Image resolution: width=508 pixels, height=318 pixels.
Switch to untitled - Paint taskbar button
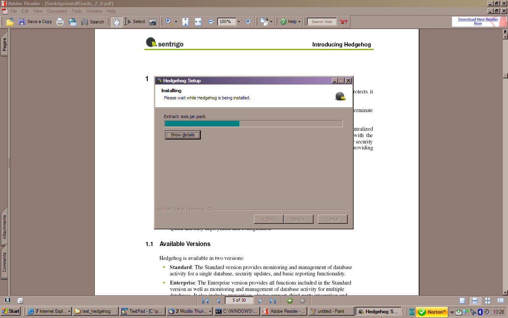330,311
